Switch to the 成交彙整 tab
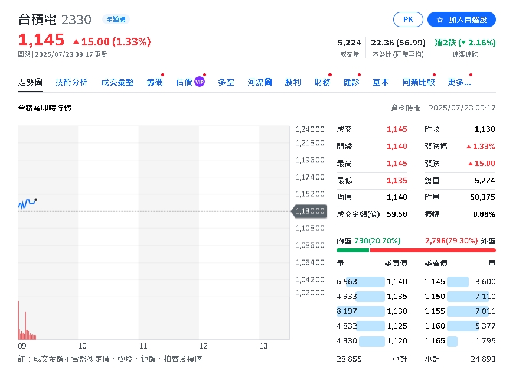This screenshot has height=374, width=506. 117,82
